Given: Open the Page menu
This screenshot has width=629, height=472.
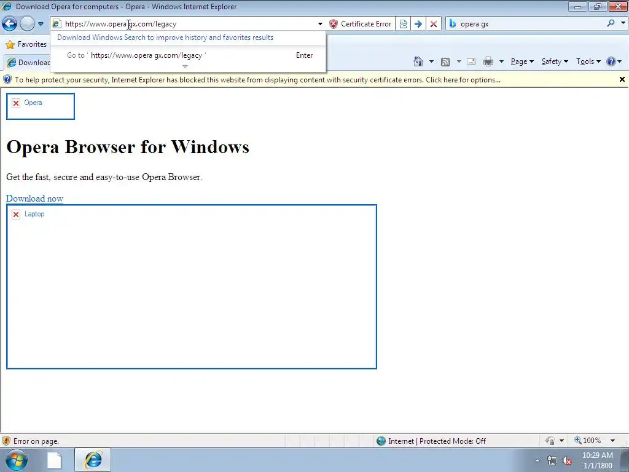Looking at the screenshot, I should (522, 61).
